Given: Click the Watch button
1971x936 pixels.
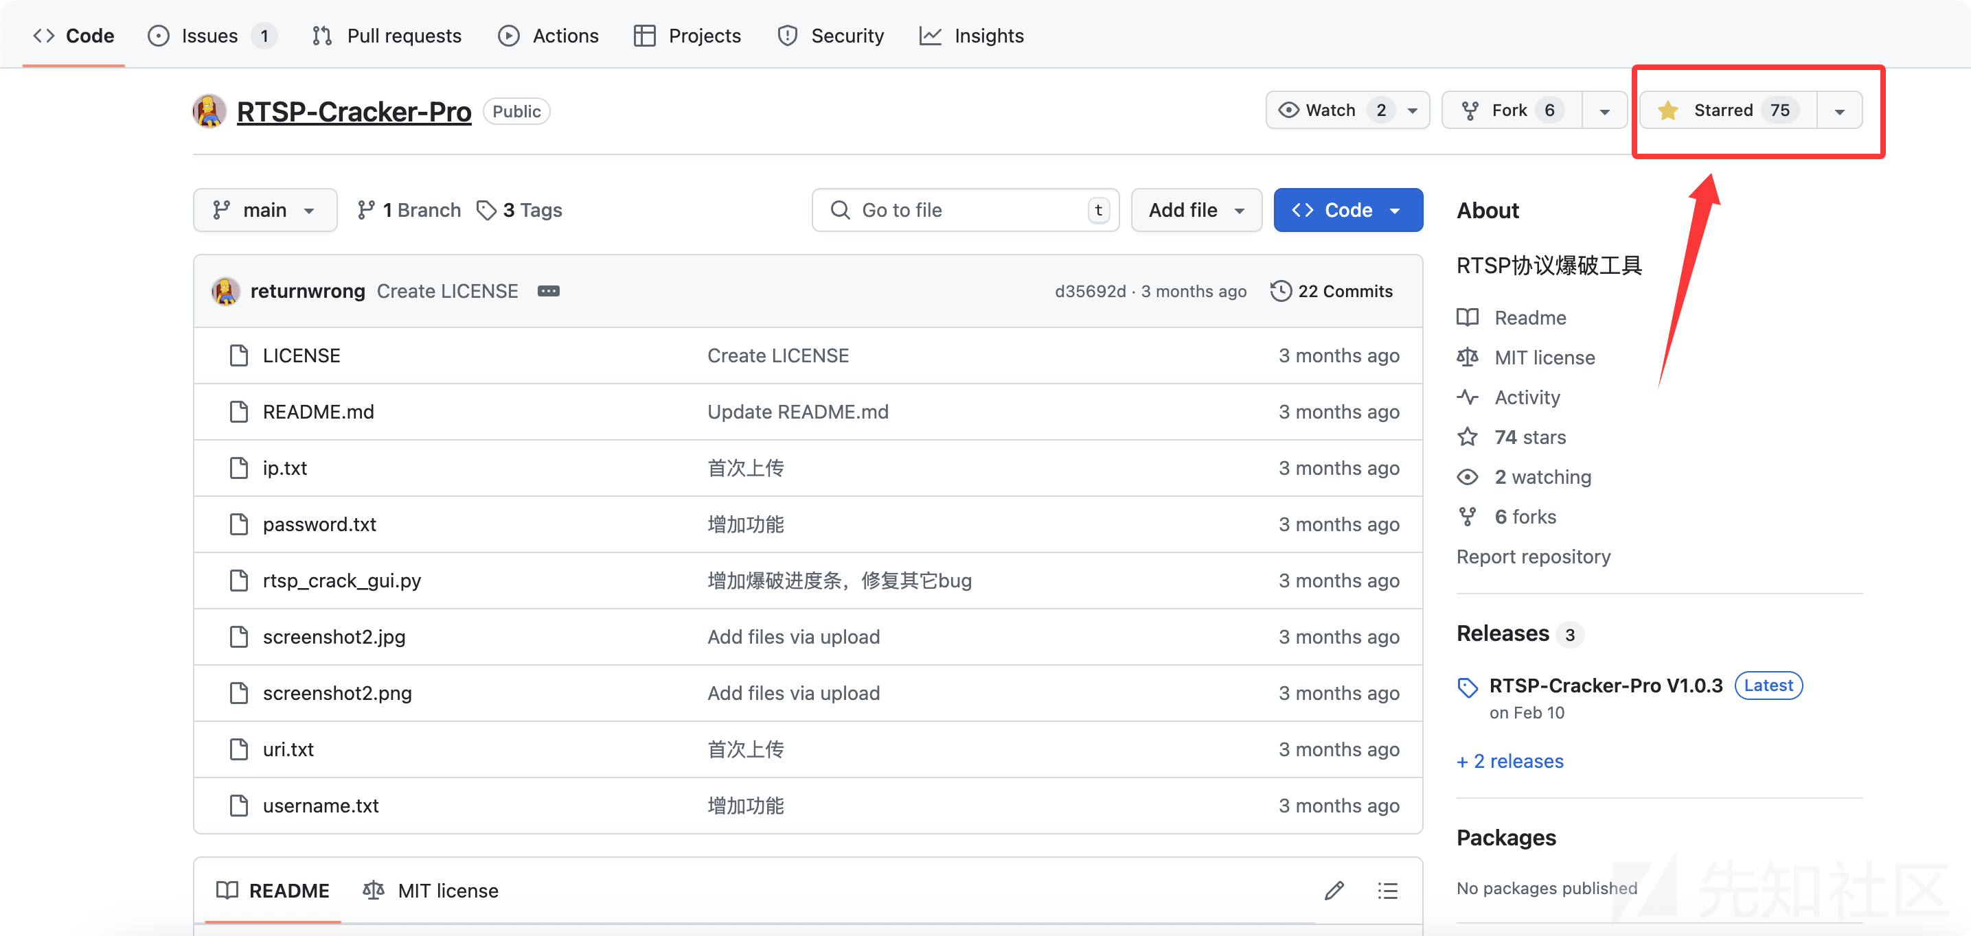Looking at the screenshot, I should tap(1347, 111).
